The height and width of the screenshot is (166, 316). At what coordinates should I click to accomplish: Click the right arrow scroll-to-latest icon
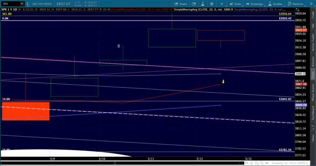pos(267,163)
